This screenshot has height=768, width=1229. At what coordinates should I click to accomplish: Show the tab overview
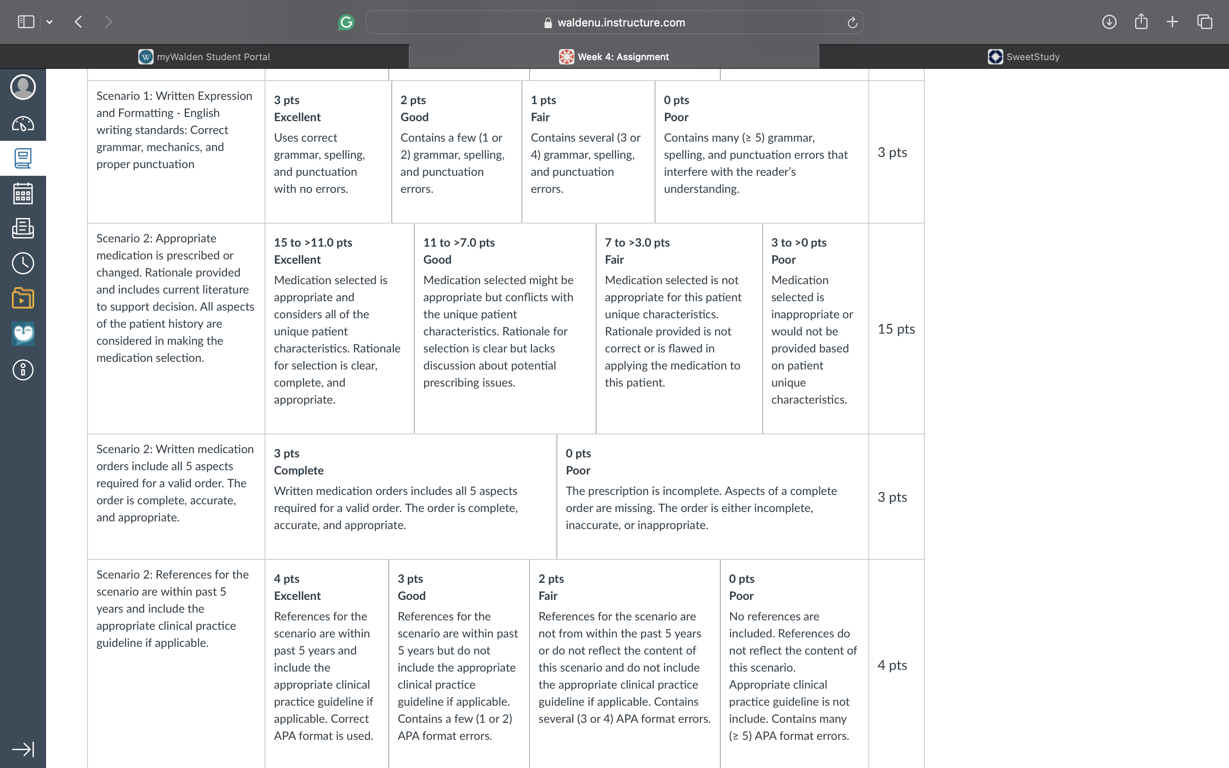pyautogui.click(x=1205, y=22)
